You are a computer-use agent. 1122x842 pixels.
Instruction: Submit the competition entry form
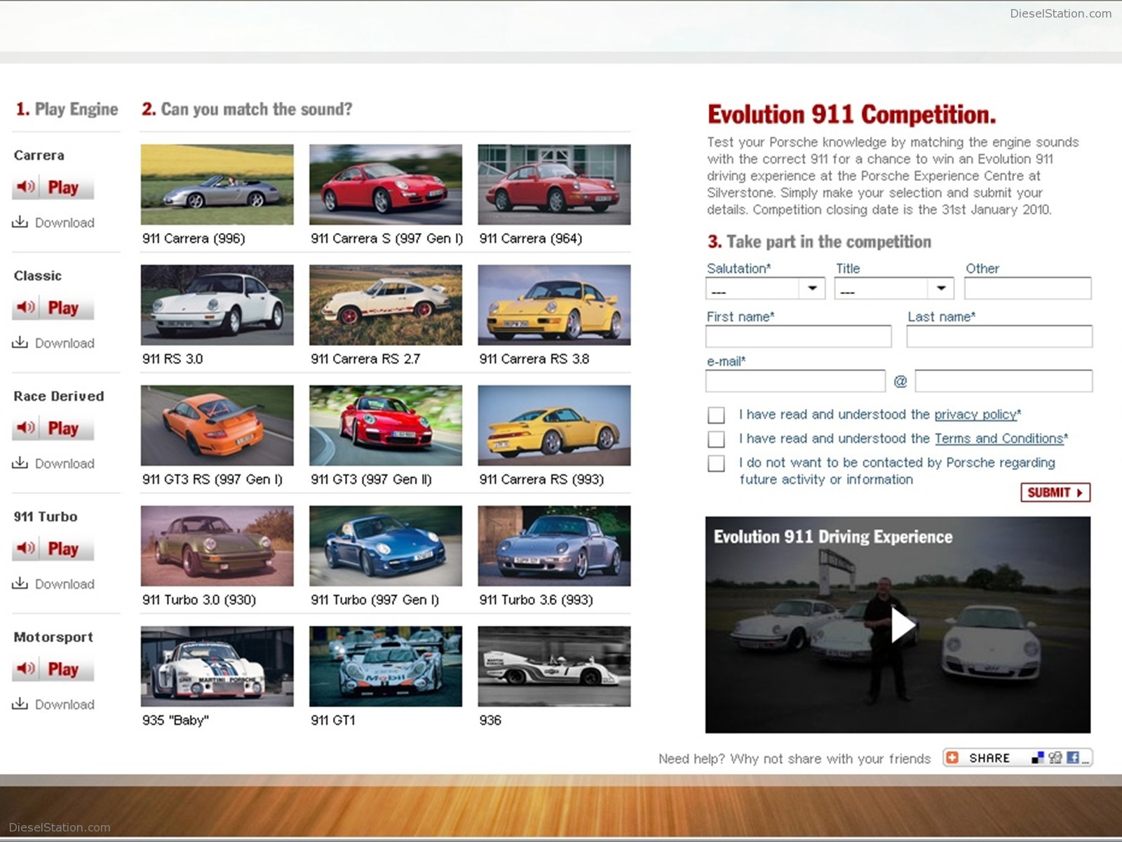(1055, 492)
